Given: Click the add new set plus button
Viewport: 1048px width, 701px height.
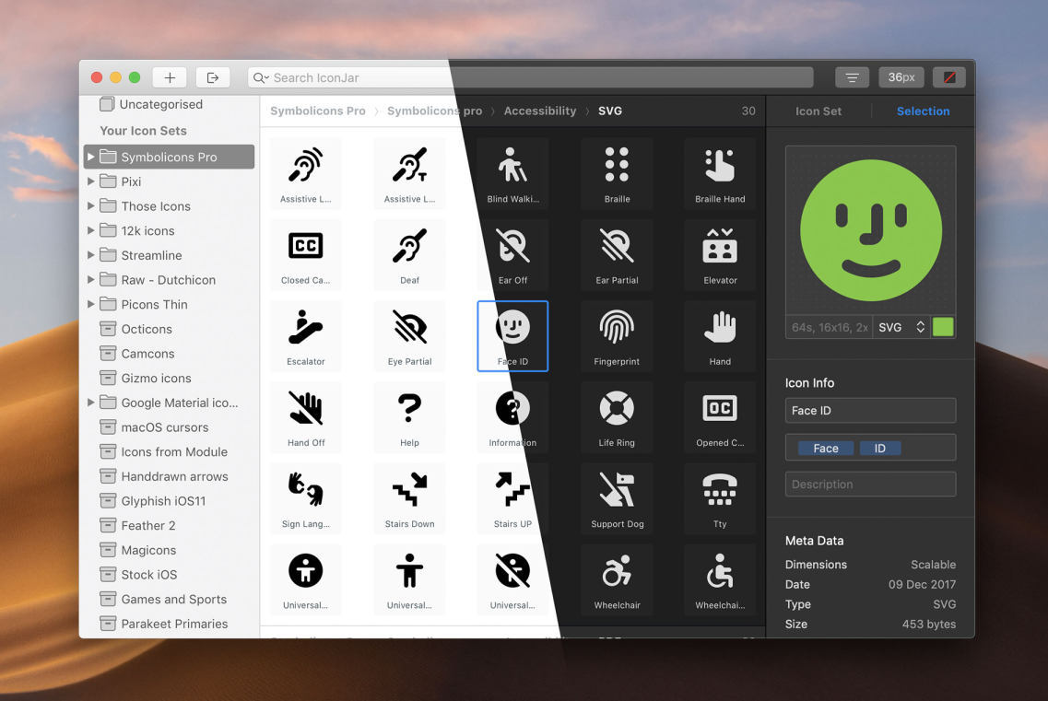Looking at the screenshot, I should (170, 77).
